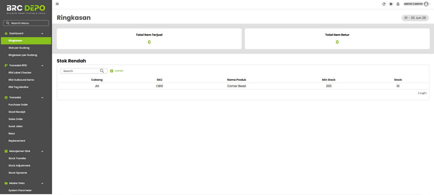Collapse the Master Data section arrow
Screen dimensions: 434x195
42,183
